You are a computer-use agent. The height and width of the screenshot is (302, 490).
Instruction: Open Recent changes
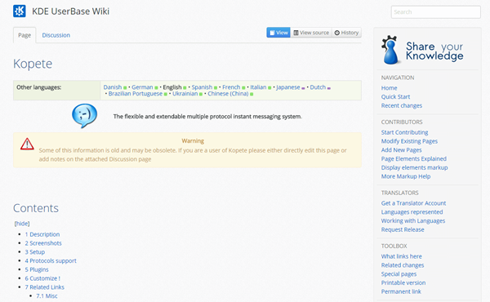click(x=402, y=105)
